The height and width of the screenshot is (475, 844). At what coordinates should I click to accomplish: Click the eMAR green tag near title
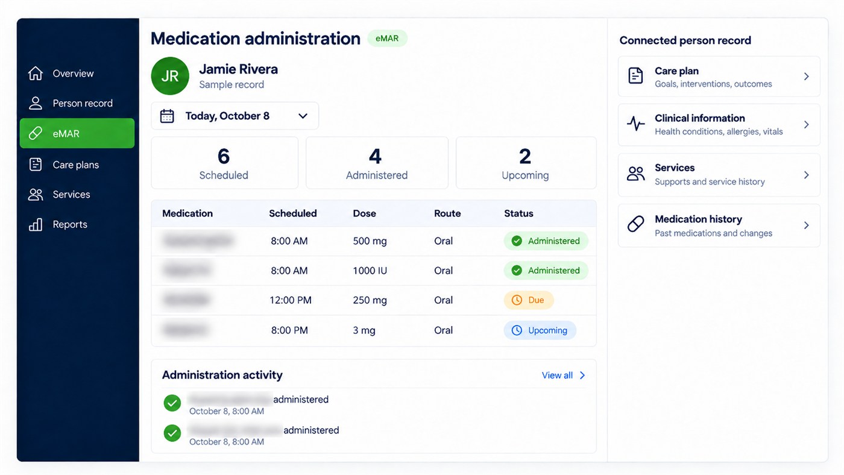(x=387, y=38)
